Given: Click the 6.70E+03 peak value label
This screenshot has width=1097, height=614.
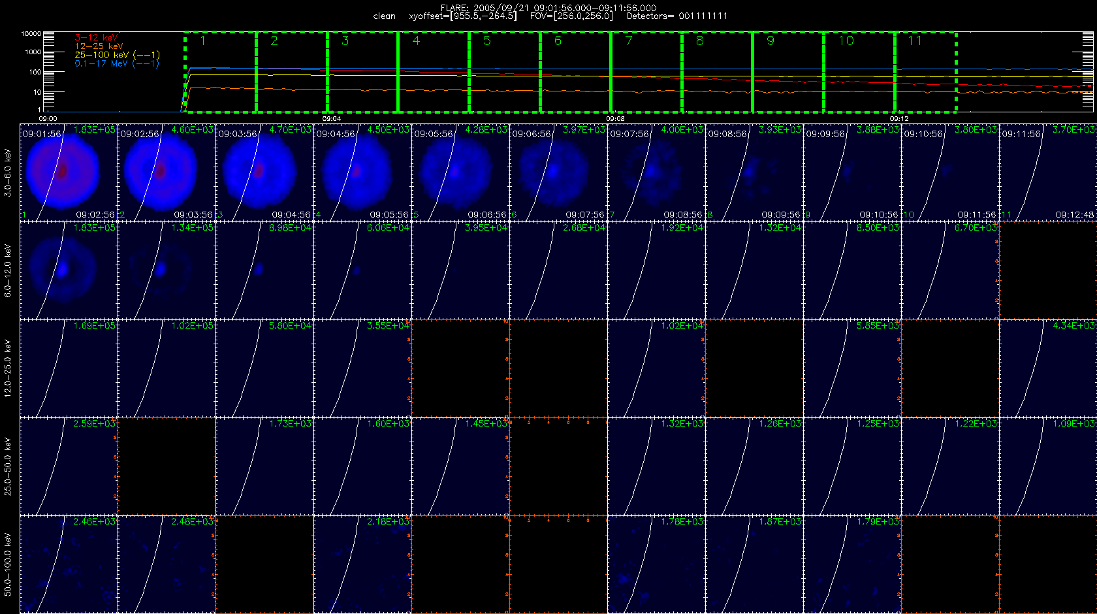Looking at the screenshot, I should (976, 228).
